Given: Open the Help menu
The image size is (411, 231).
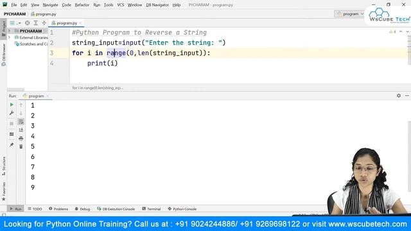Looking at the screenshot, I should pyautogui.click(x=177, y=4).
